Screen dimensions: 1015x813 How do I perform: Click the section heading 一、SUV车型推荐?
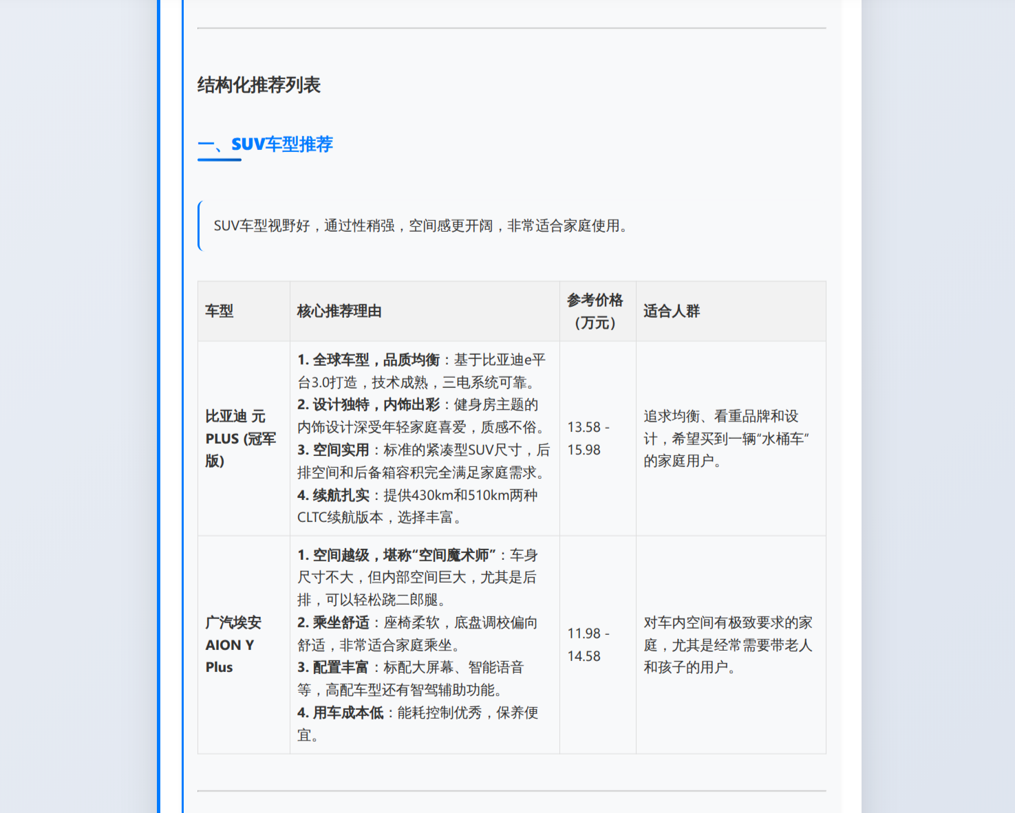[265, 144]
